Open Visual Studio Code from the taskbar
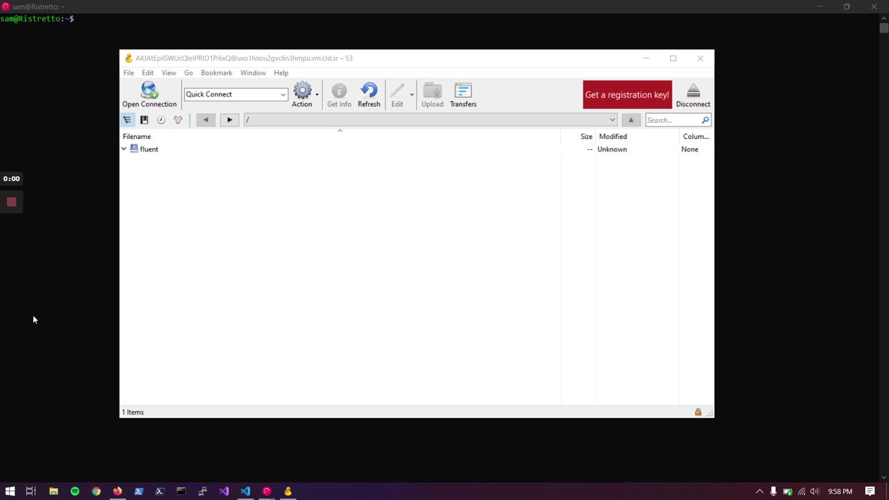 [x=245, y=491]
